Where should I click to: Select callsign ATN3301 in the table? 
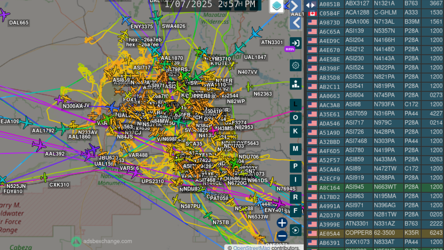click(x=358, y=224)
